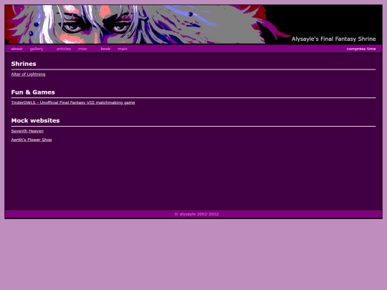Click the Fun & Games heading
Viewport: 387px width, 290px height.
[x=33, y=92]
